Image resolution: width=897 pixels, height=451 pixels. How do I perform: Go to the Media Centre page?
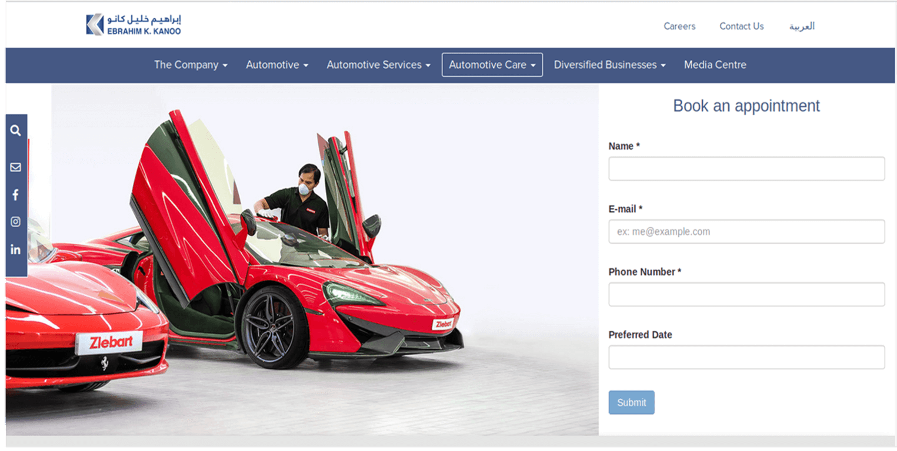[x=715, y=65]
